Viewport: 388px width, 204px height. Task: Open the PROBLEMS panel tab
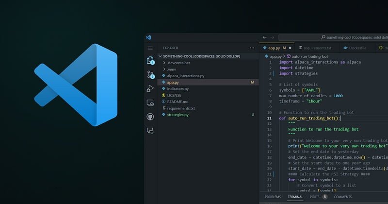(273, 197)
